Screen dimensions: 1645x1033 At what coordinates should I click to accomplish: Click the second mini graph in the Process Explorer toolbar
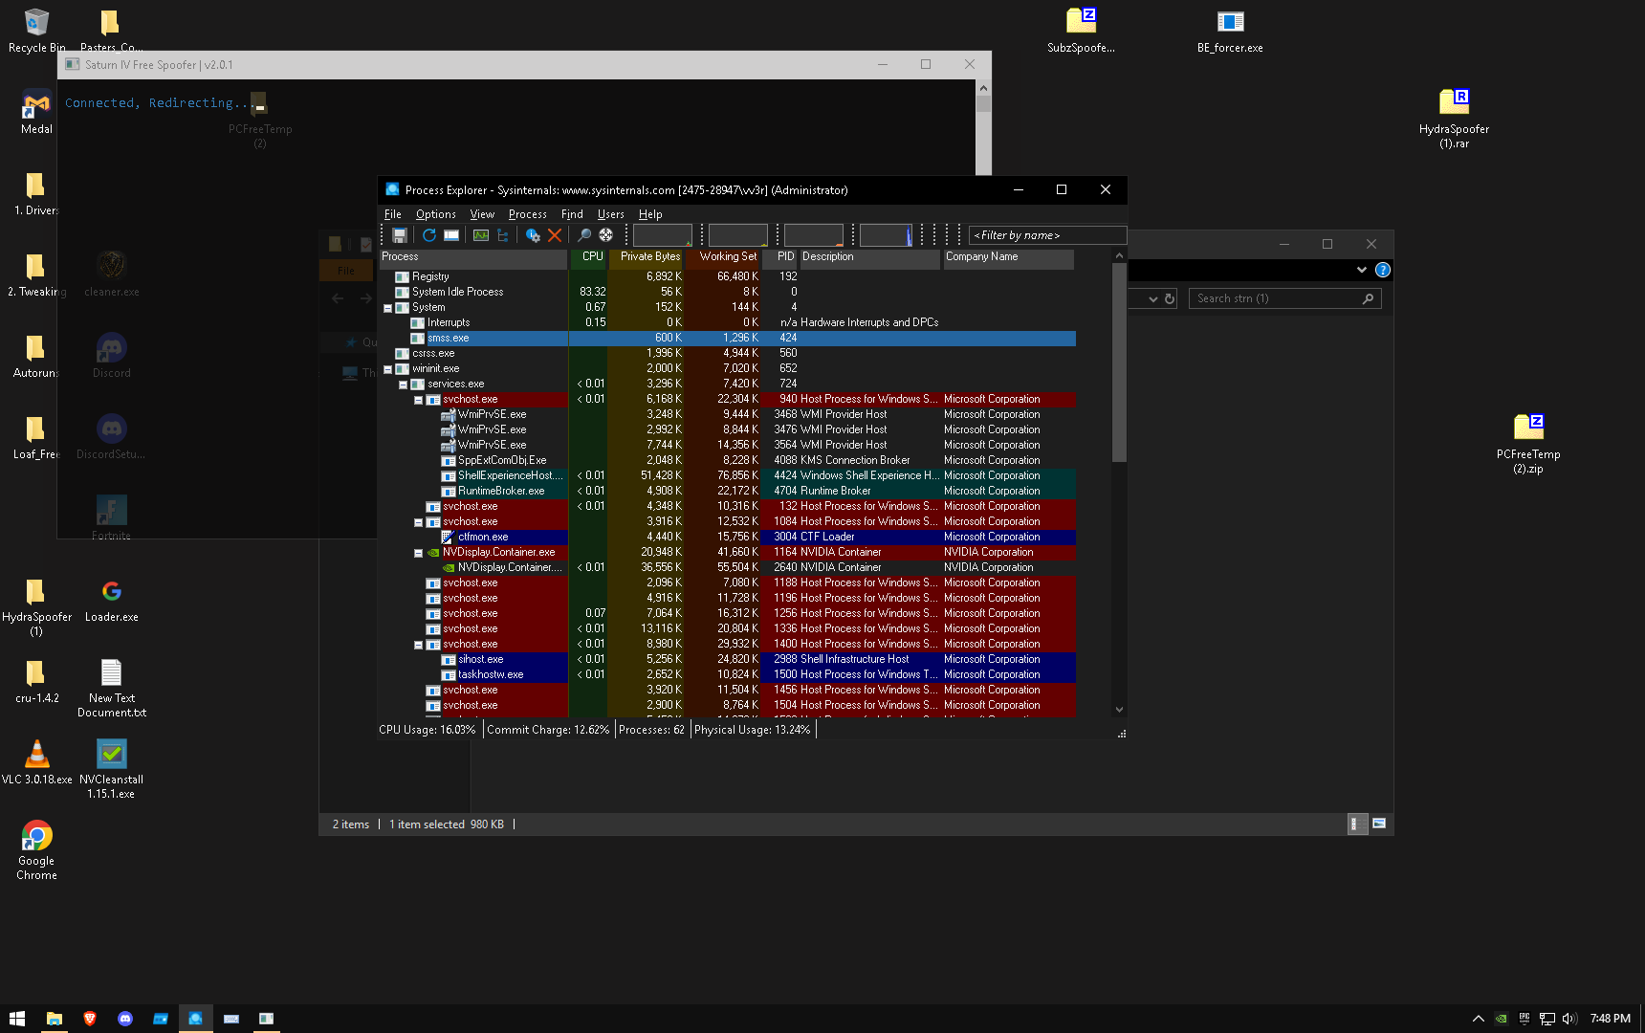(x=737, y=235)
